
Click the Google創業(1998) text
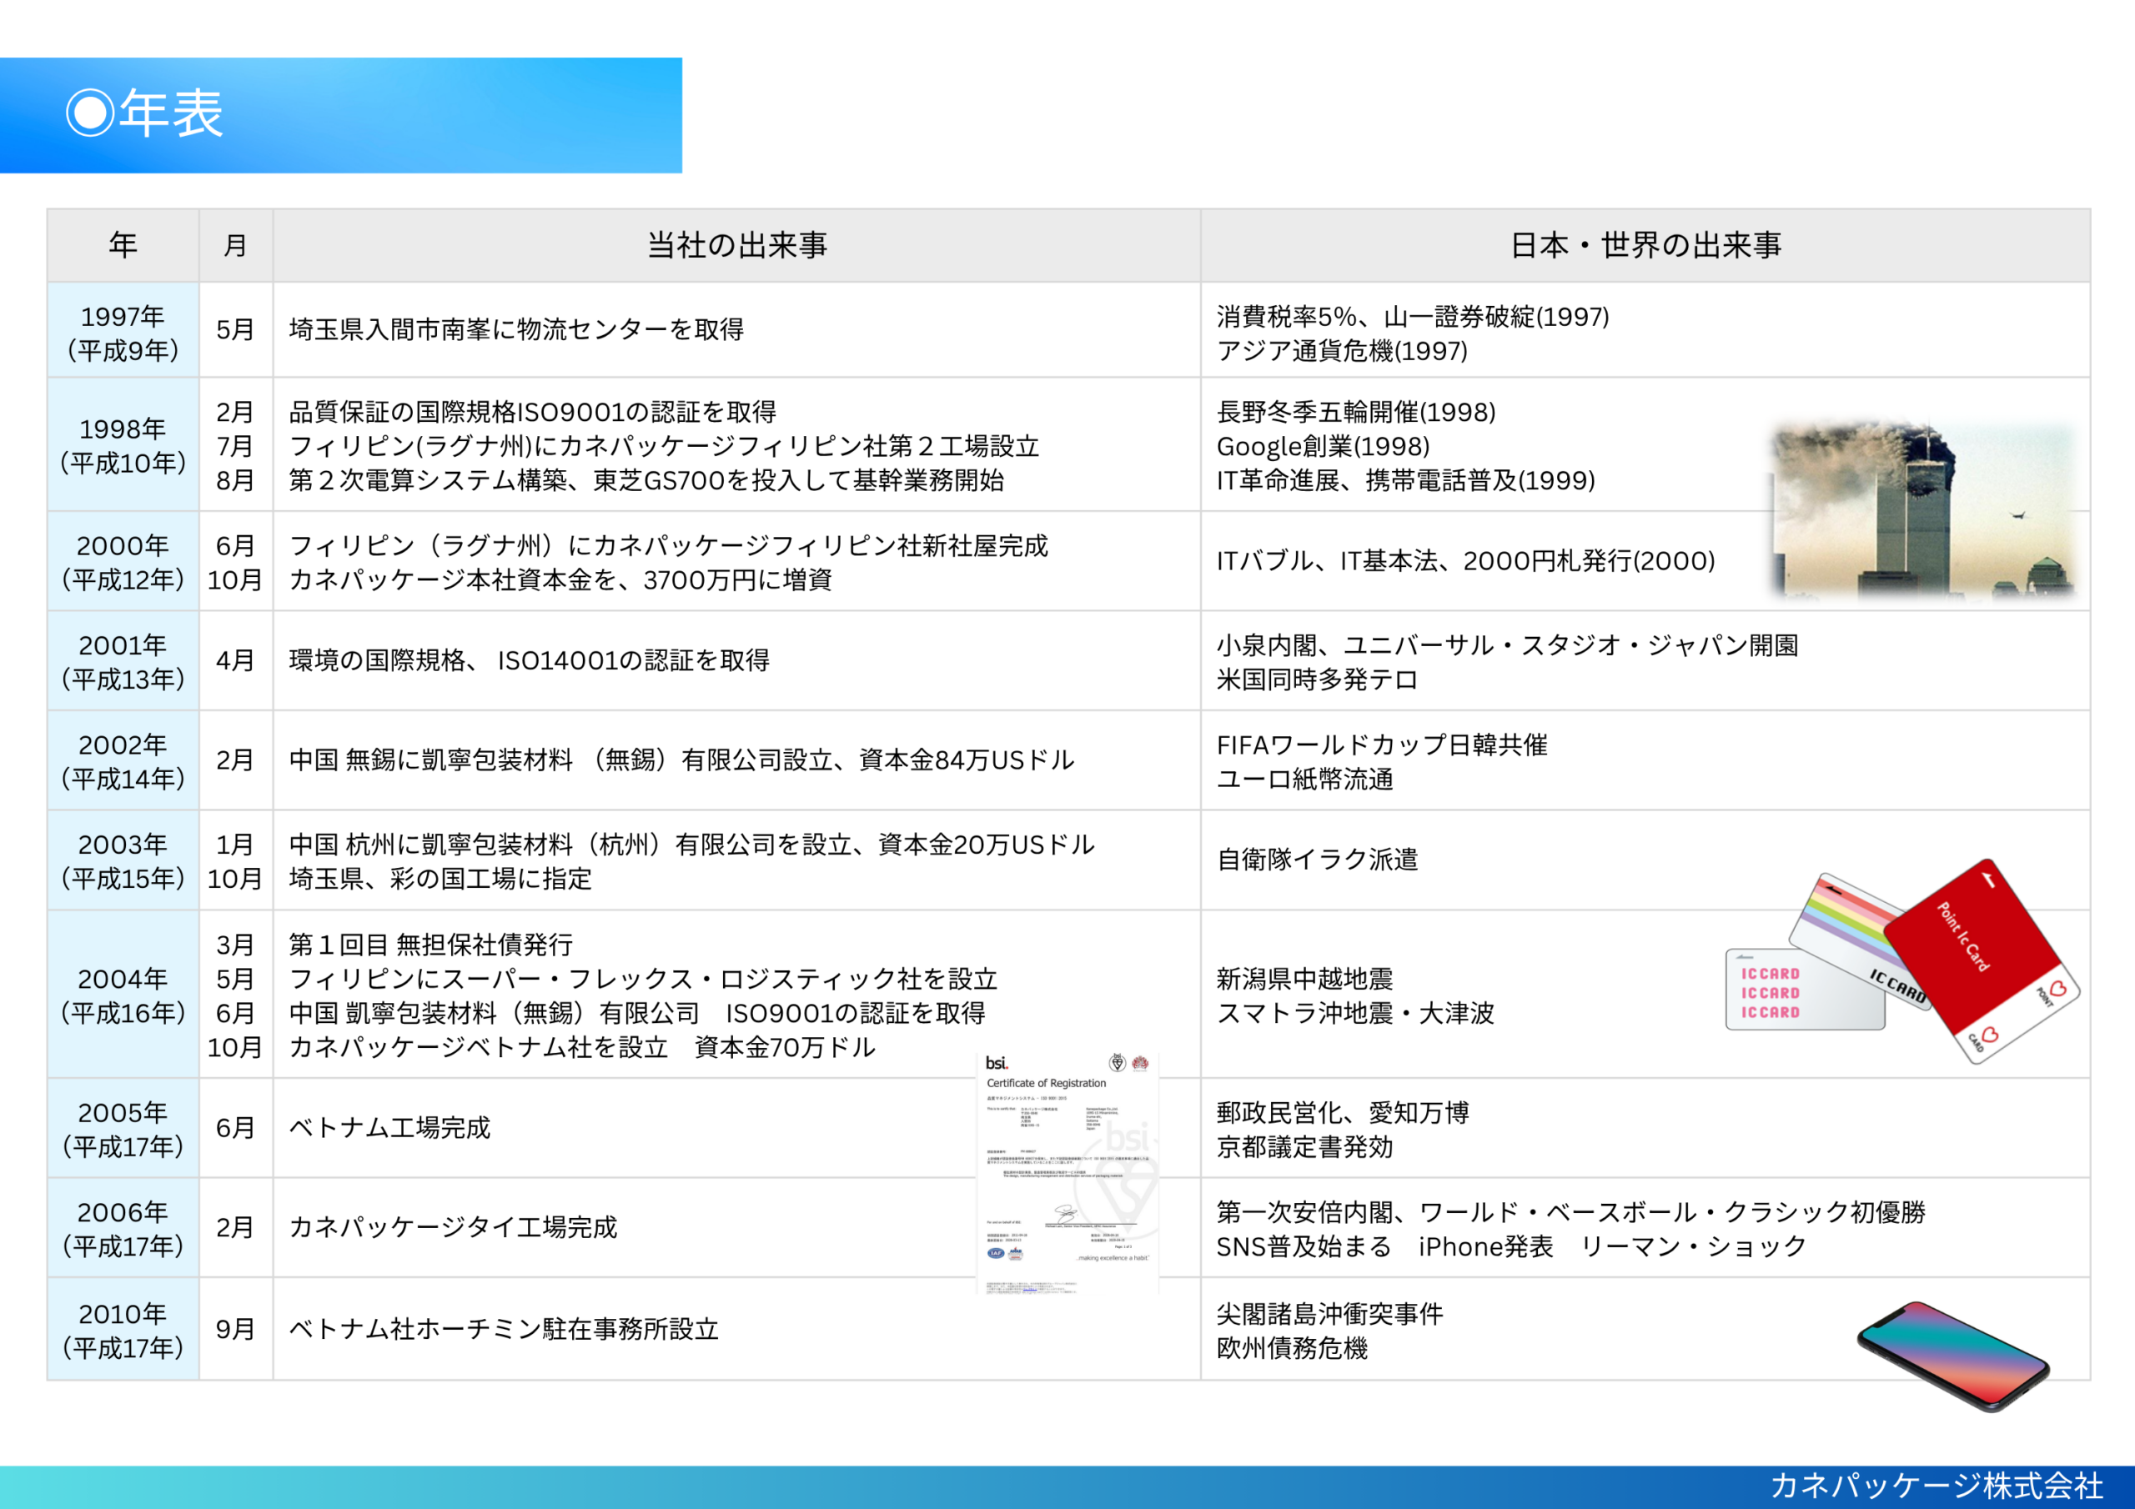point(1323,446)
